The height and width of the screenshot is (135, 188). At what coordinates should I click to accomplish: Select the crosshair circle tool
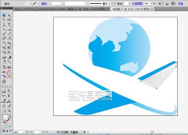coord(4,82)
